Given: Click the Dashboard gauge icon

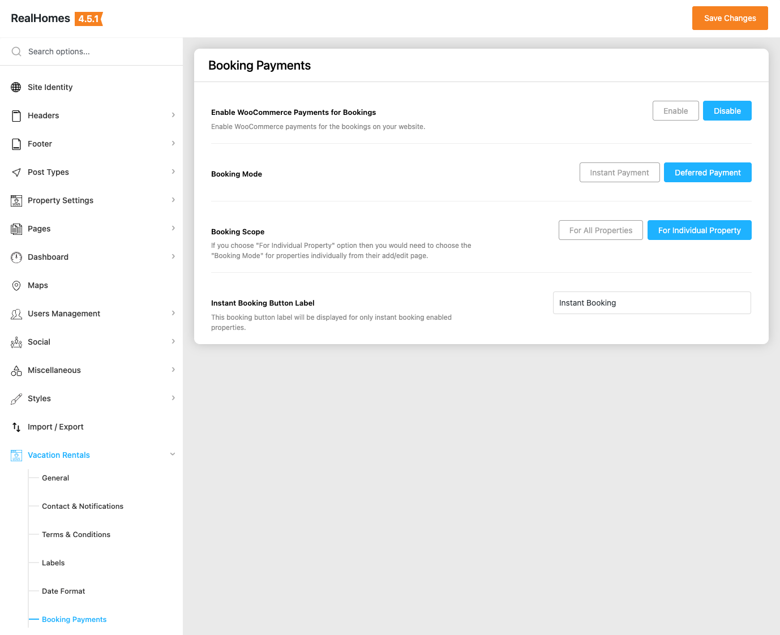Looking at the screenshot, I should 16,257.
